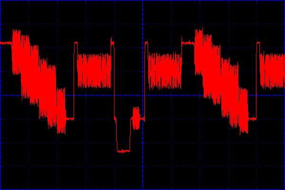Click the narrow spike just before the deep trough
The width and height of the screenshot is (285, 190).
[x=113, y=44]
